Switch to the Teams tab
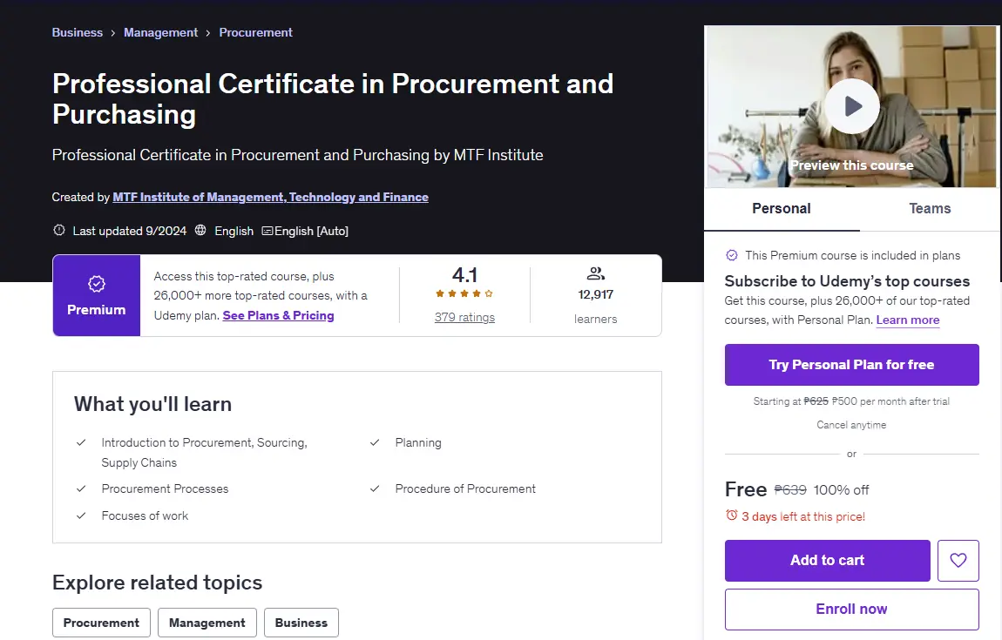Viewport: 1002px width, 640px height. coord(930,208)
